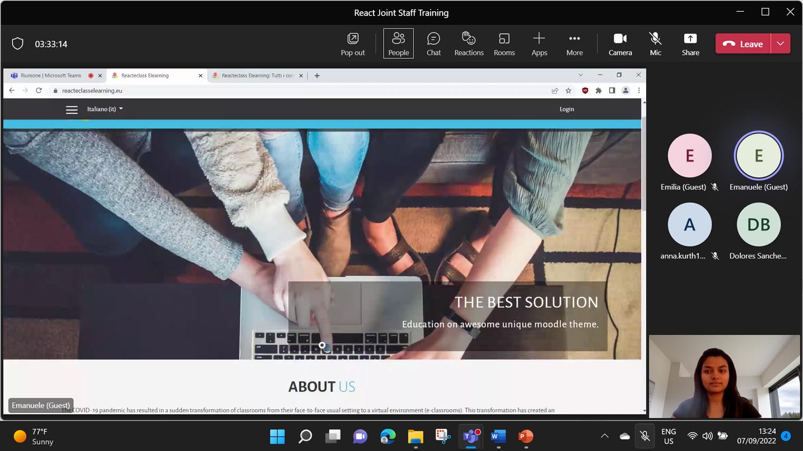The image size is (803, 451).
Task: Open the People panel
Action: click(398, 44)
